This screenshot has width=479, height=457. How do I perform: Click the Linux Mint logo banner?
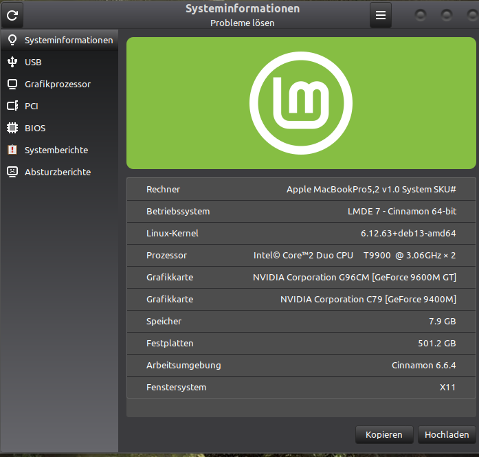tap(301, 103)
